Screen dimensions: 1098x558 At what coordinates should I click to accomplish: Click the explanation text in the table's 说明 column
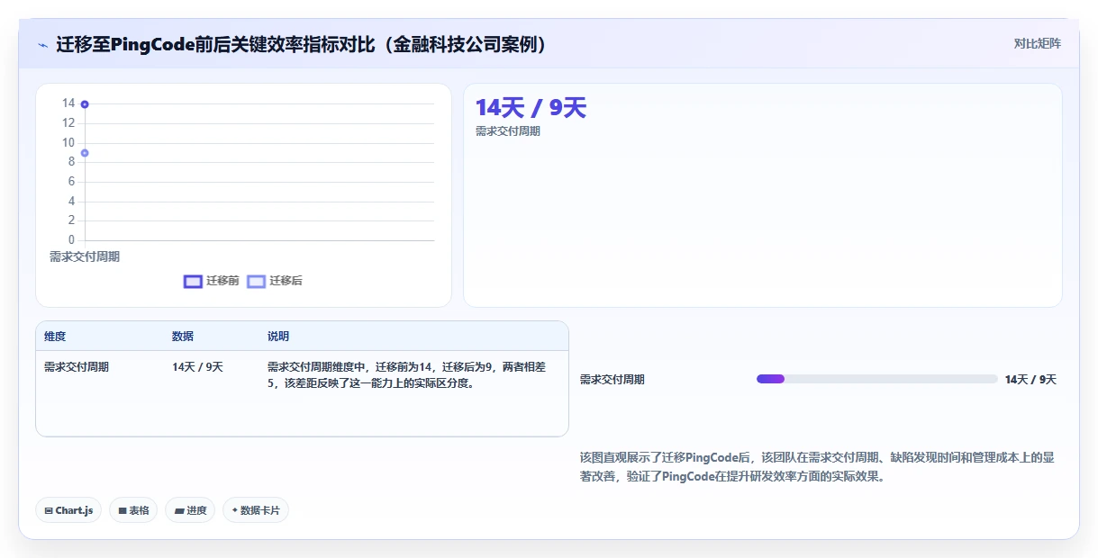pos(407,375)
